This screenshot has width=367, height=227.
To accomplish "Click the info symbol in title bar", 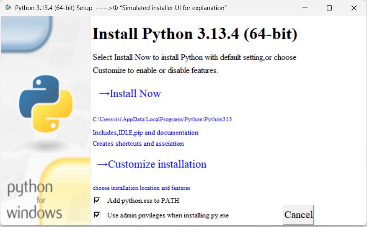I will click(115, 8).
